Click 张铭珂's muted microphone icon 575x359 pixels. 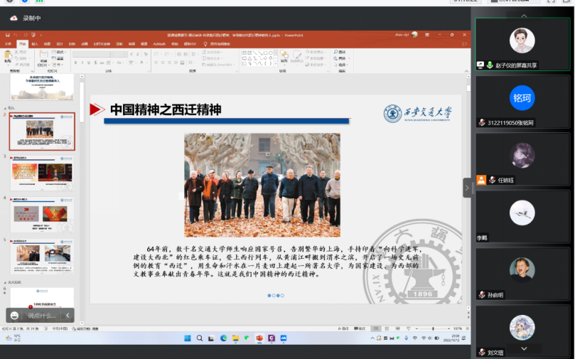[482, 122]
